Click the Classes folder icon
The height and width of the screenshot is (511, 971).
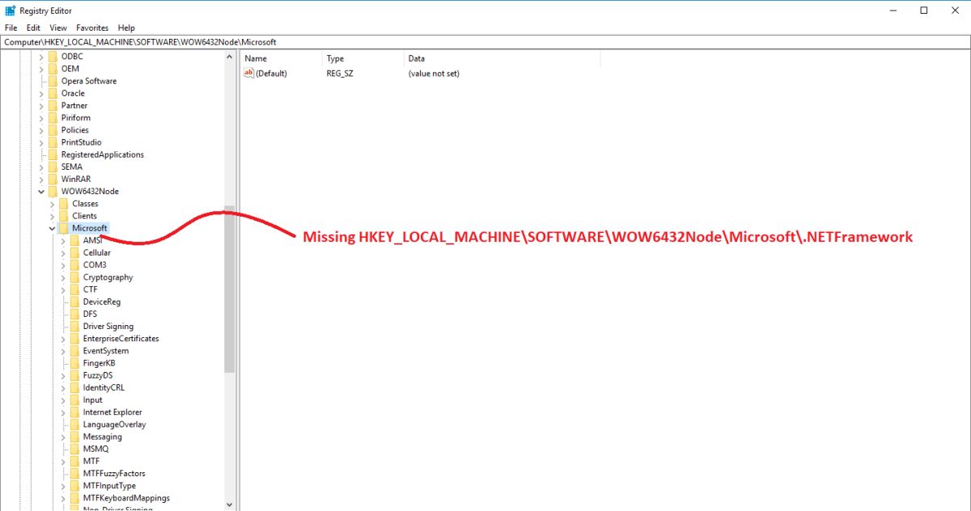(x=63, y=204)
